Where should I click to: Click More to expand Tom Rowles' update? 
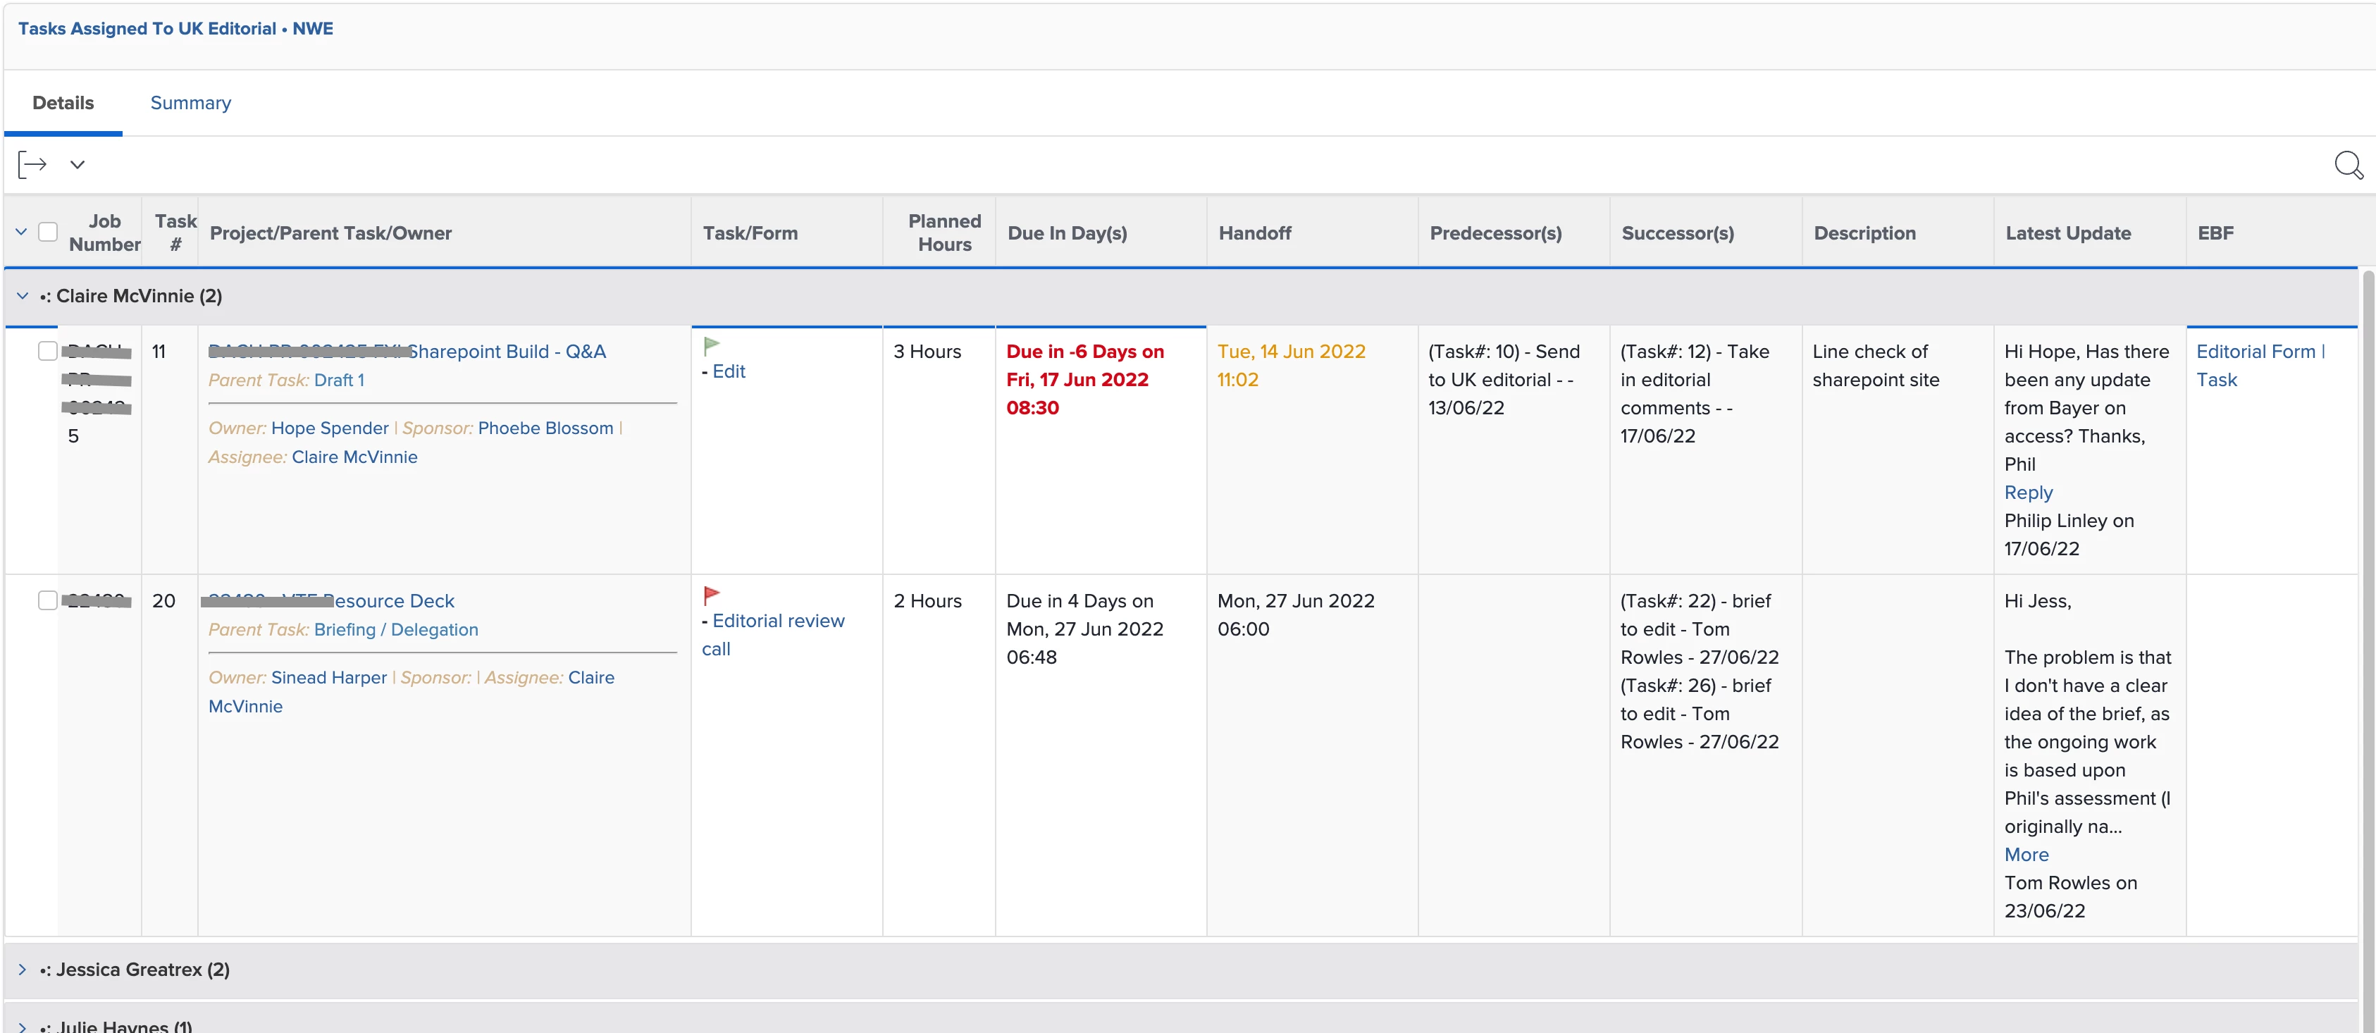[2026, 854]
